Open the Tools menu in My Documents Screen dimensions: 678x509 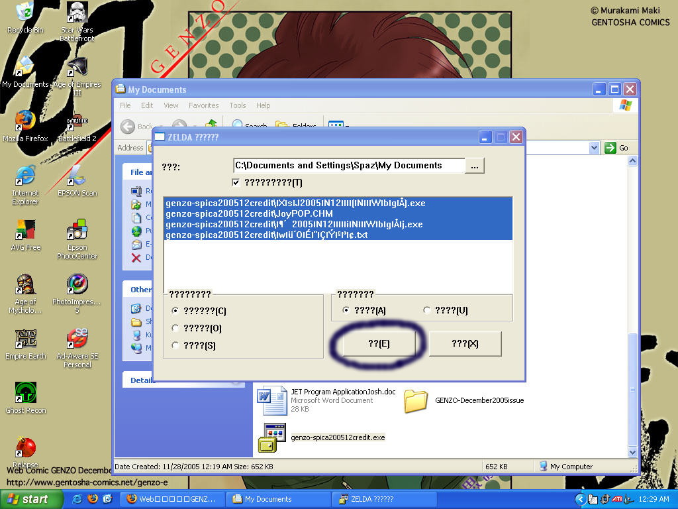point(237,105)
